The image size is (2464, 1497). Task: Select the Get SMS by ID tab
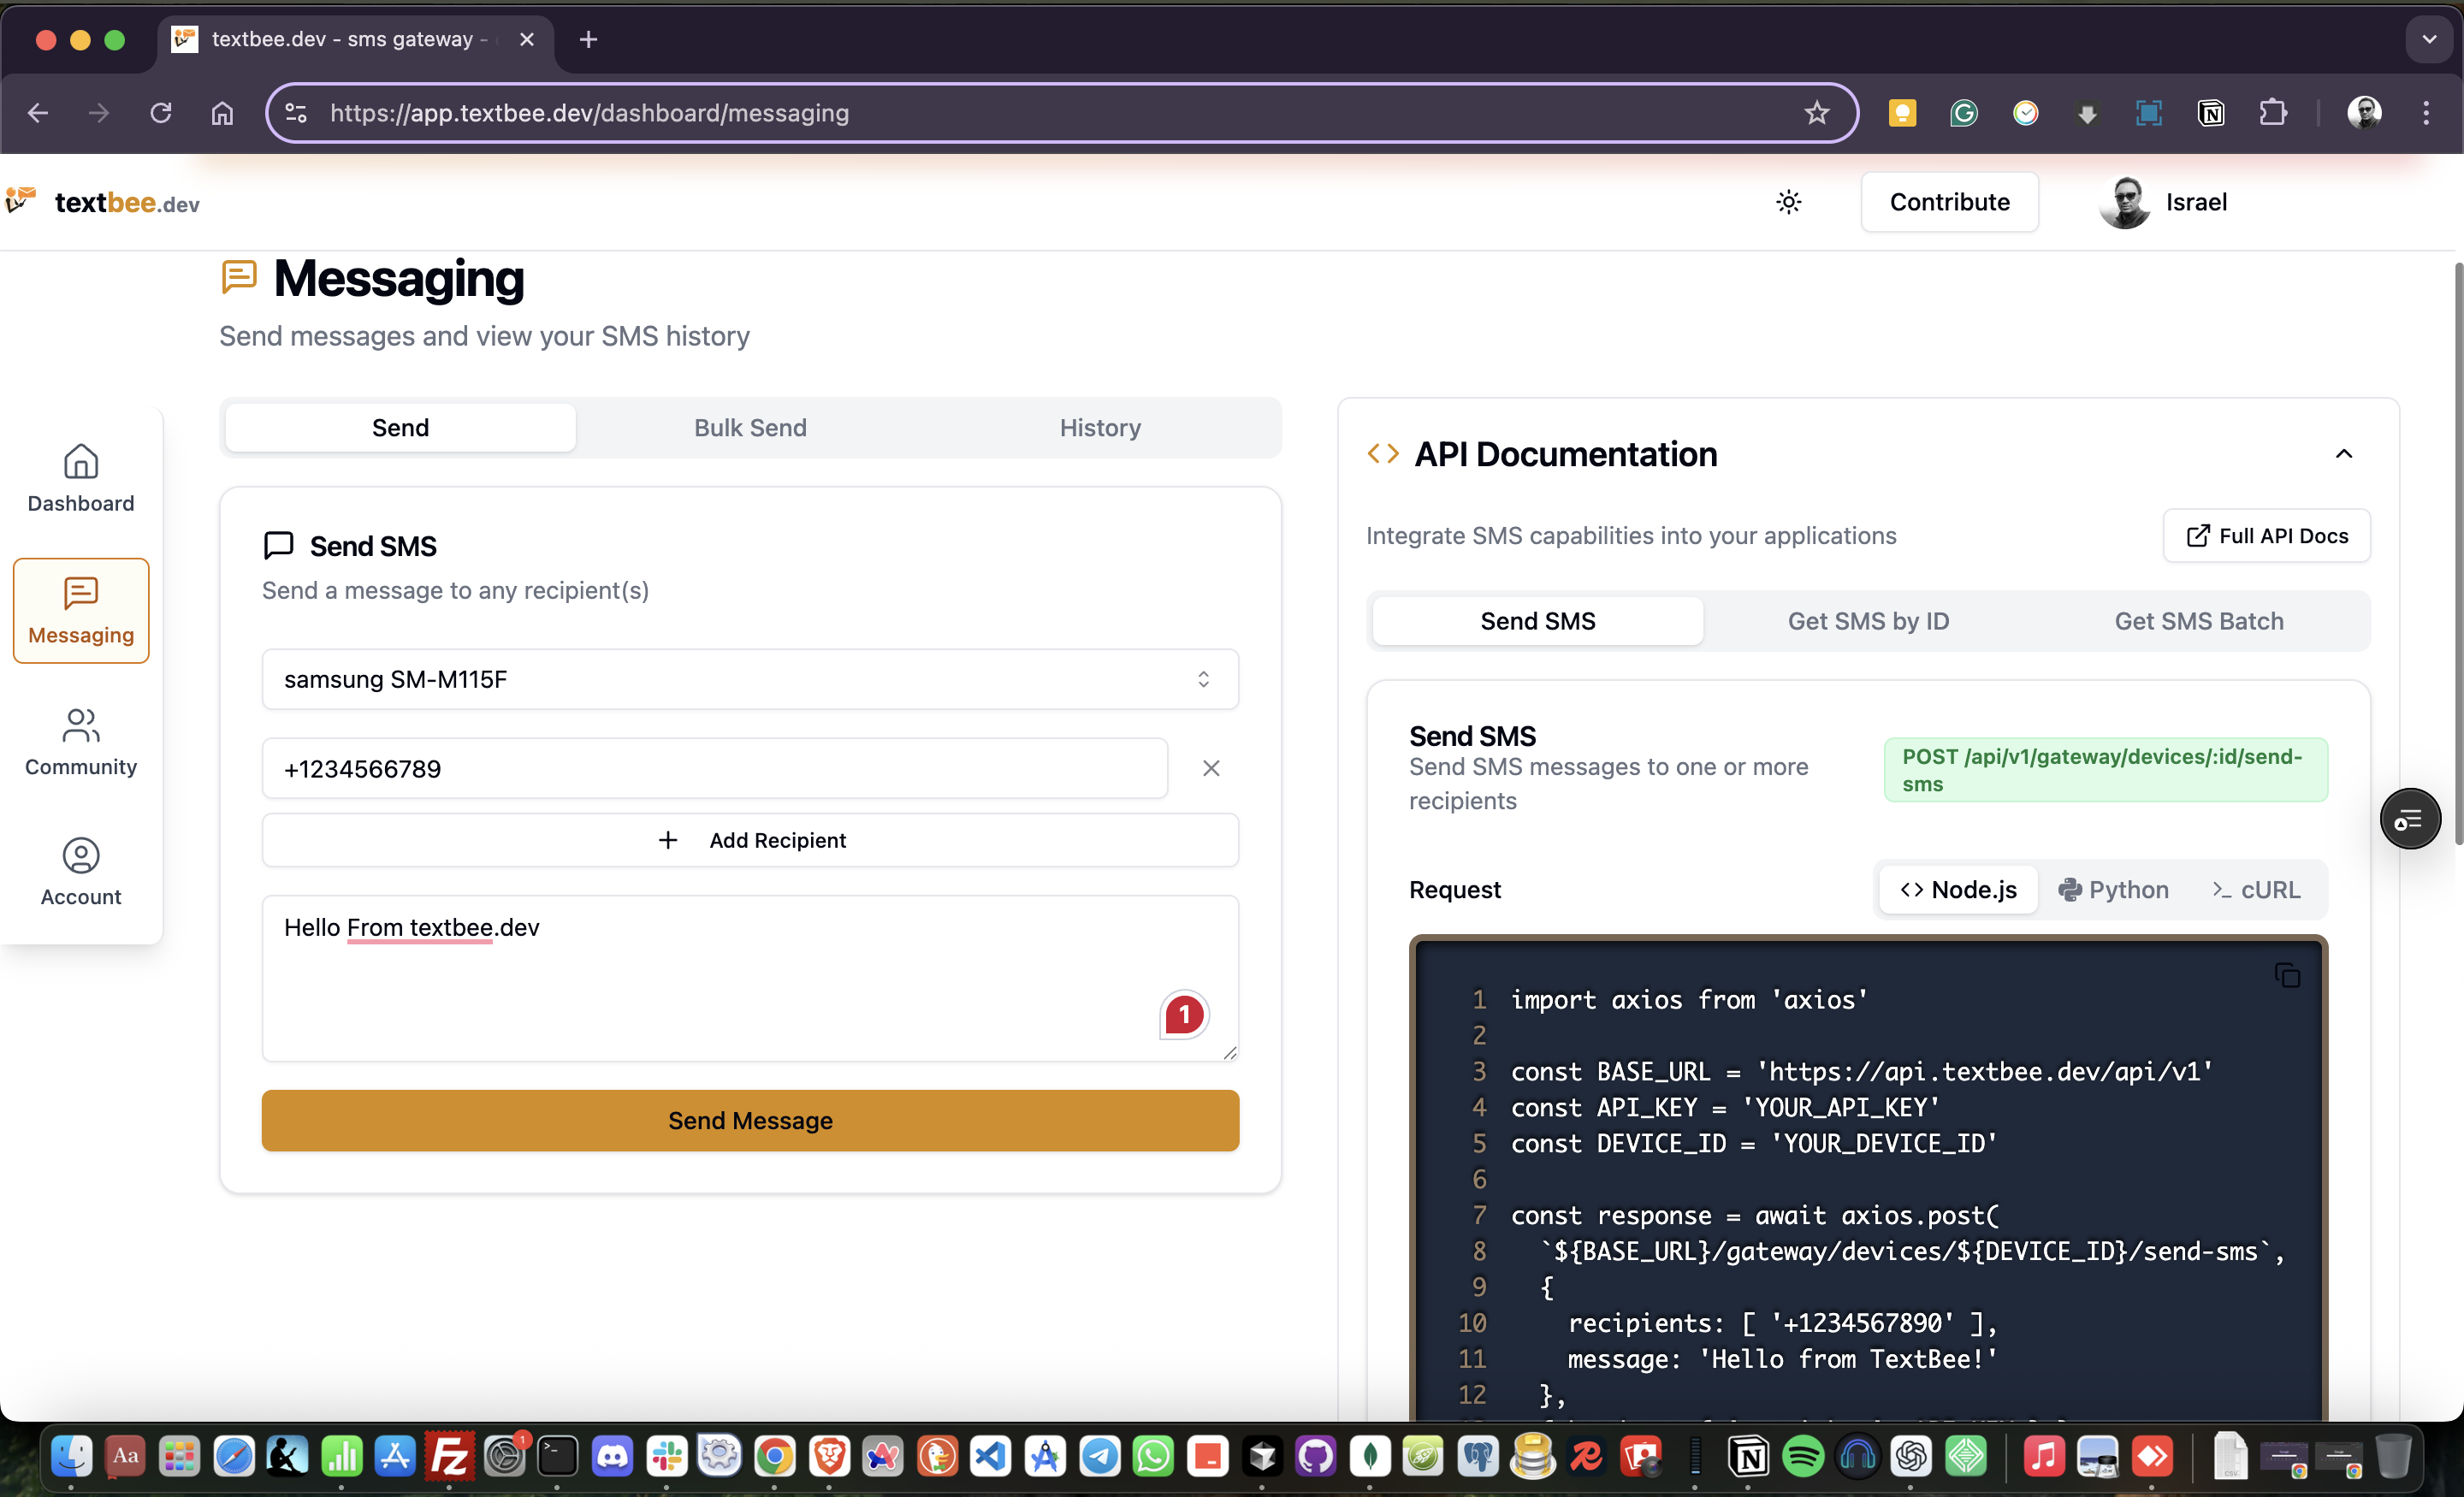pyautogui.click(x=1868, y=621)
